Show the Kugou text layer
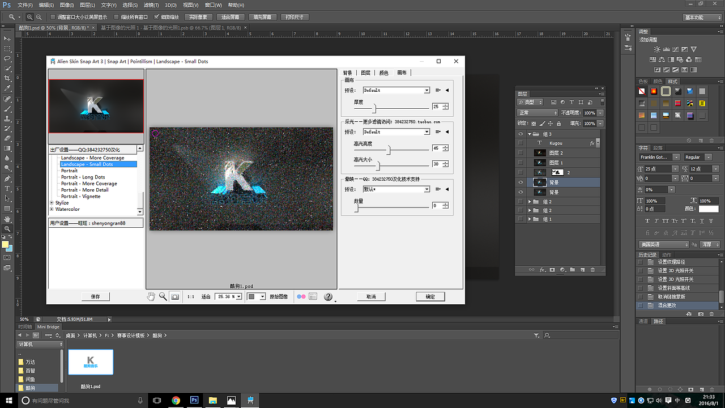Screen dimensions: 725x408 [521, 143]
